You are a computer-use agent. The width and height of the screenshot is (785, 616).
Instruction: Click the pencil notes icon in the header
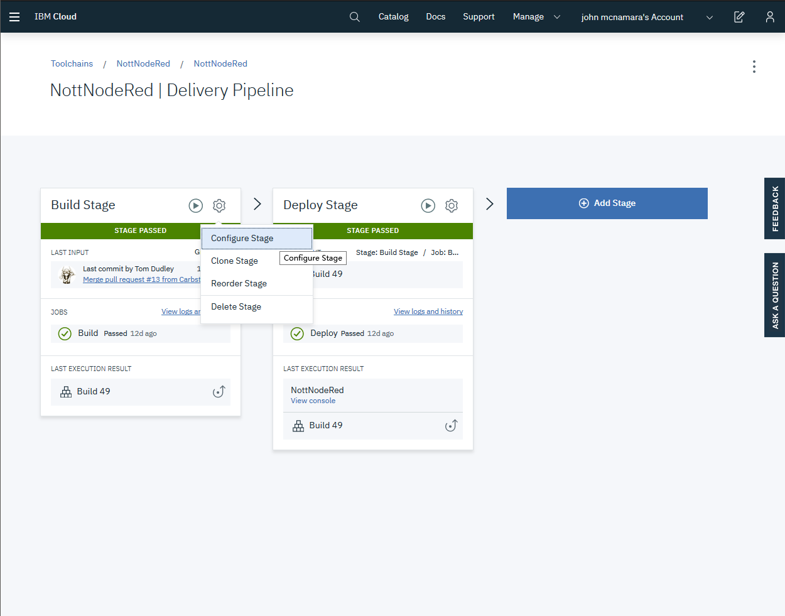click(739, 17)
